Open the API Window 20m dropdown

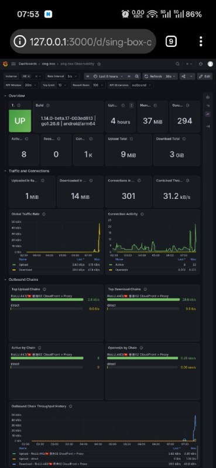pos(31,85)
